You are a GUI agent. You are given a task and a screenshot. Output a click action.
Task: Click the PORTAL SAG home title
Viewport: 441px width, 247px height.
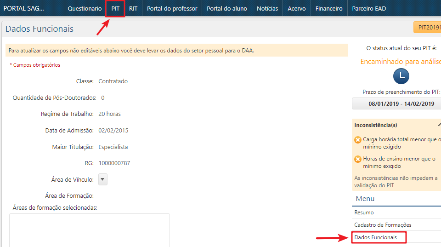coord(24,9)
